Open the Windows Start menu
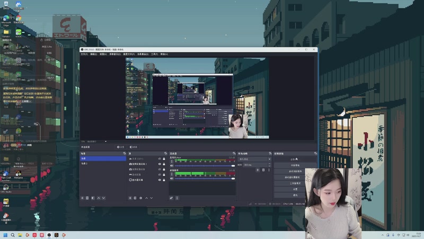This screenshot has width=424, height=239. pyautogui.click(x=5, y=235)
